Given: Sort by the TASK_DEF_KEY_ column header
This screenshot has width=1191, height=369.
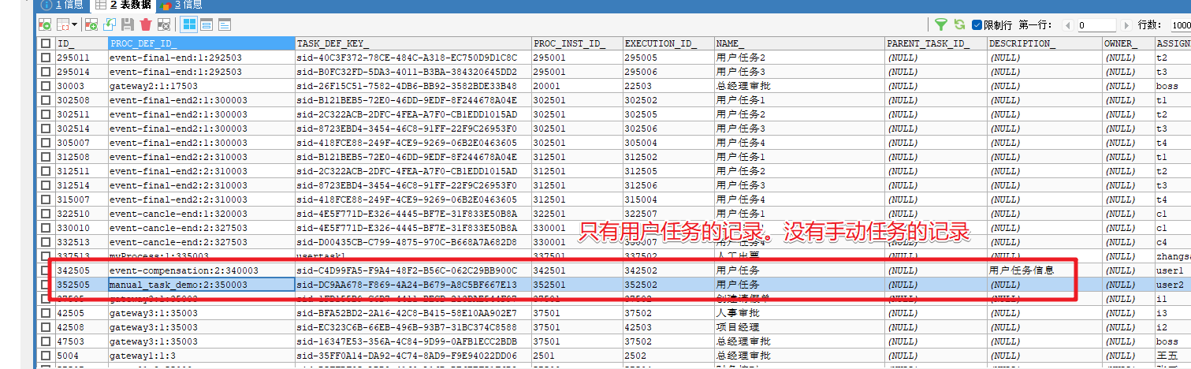Looking at the screenshot, I should (413, 43).
